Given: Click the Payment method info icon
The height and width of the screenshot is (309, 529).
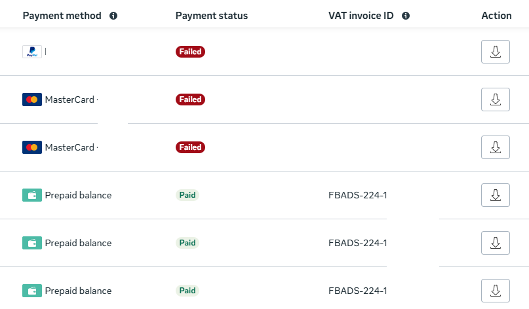Looking at the screenshot, I should click(x=113, y=16).
